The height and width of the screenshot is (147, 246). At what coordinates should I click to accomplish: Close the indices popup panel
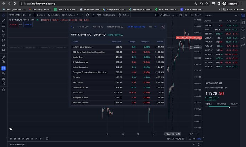click(163, 27)
